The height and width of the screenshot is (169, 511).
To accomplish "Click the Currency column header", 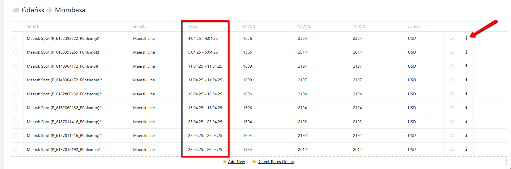I will point(414,26).
